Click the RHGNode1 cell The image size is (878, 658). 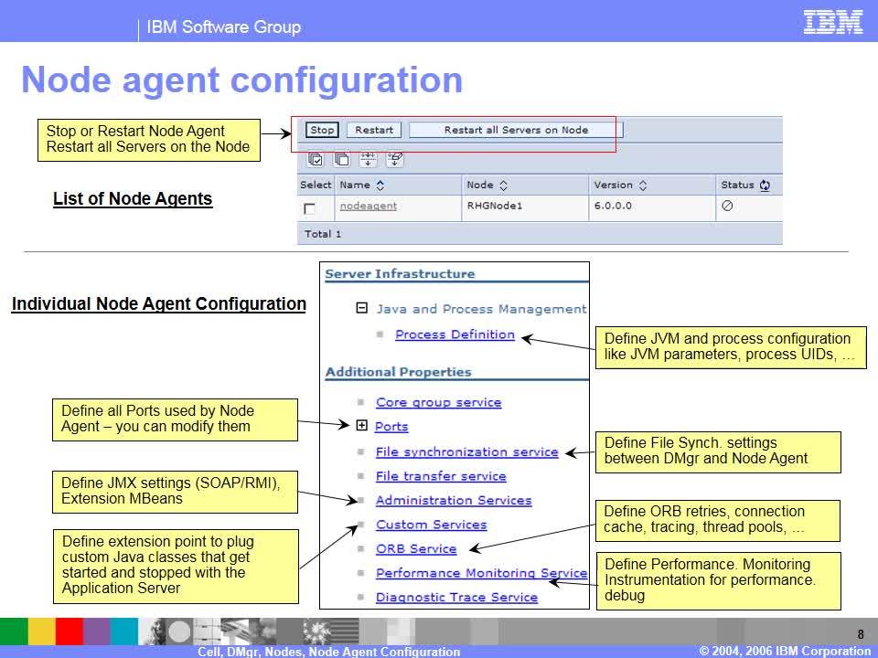click(x=495, y=206)
